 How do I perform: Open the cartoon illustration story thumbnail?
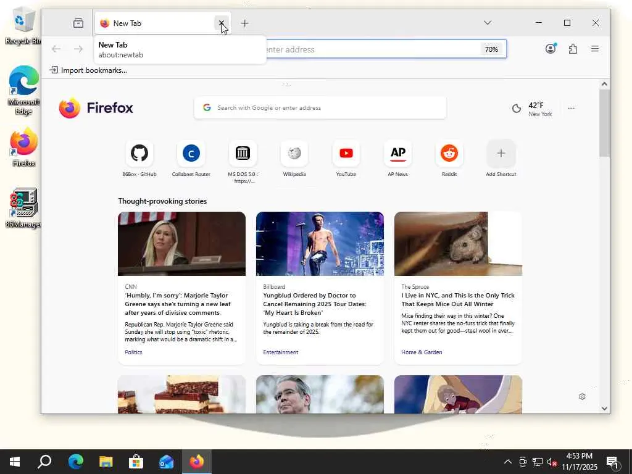click(x=459, y=394)
